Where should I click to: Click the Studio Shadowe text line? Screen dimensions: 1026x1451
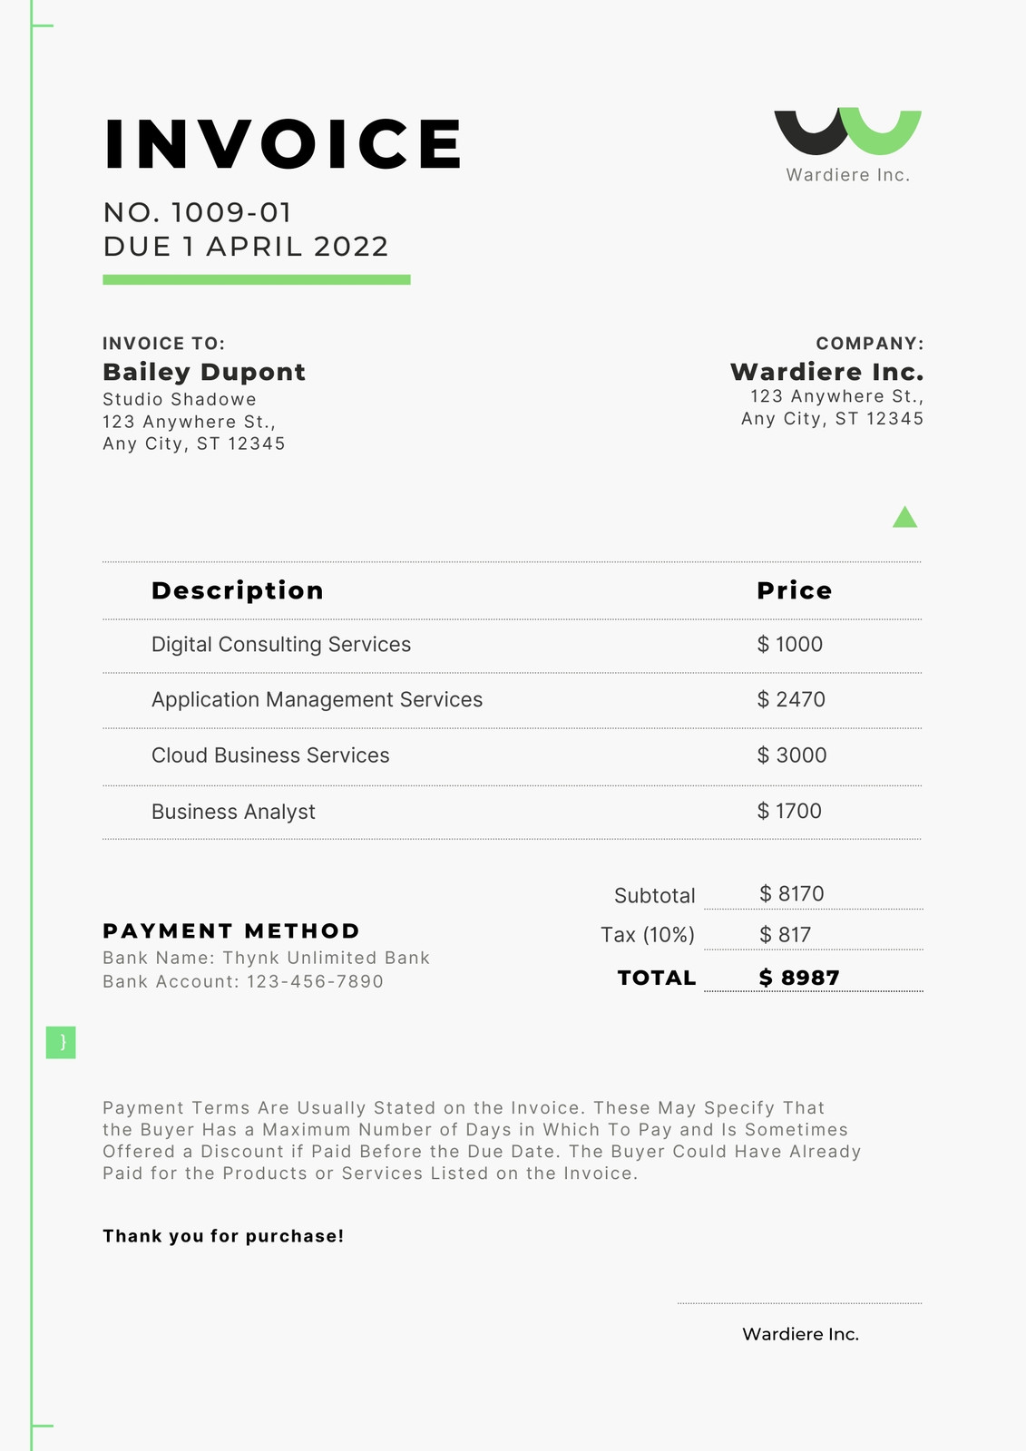pos(180,399)
